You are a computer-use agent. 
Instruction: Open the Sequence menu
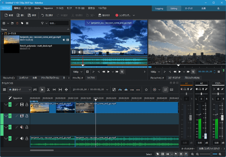coord(48,8)
